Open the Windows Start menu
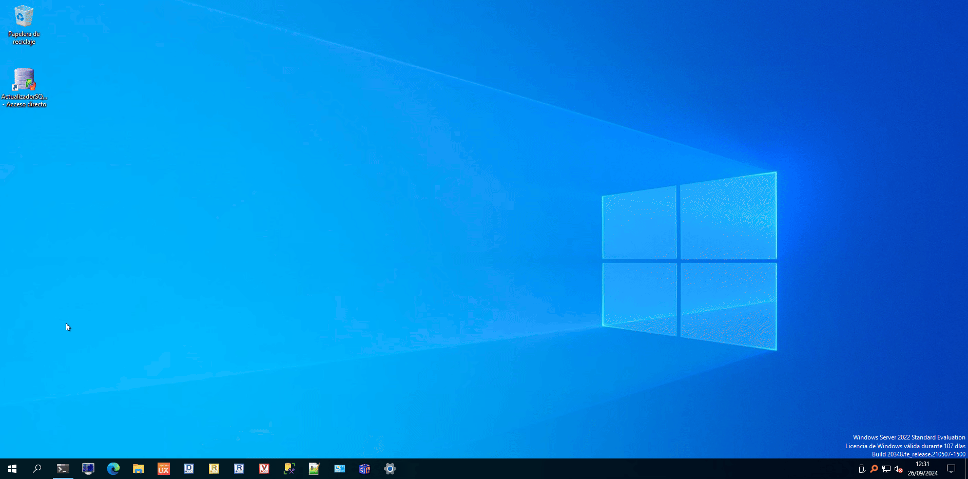Image resolution: width=968 pixels, height=479 pixels. coord(12,469)
